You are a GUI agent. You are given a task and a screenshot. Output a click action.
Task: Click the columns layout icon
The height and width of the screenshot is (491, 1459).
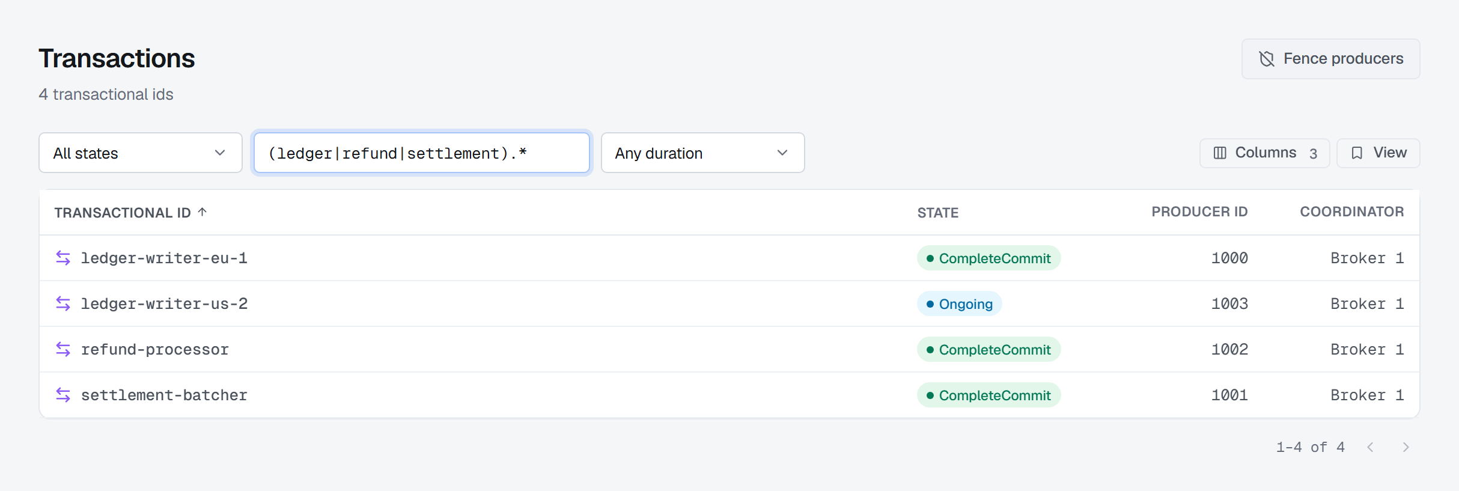click(x=1220, y=153)
